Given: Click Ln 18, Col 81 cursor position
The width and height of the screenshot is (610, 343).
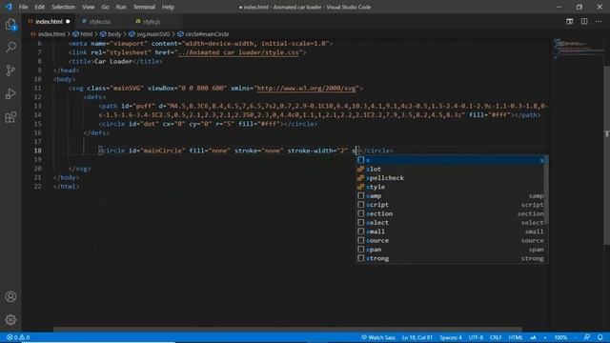Looking at the screenshot, I should (x=417, y=337).
